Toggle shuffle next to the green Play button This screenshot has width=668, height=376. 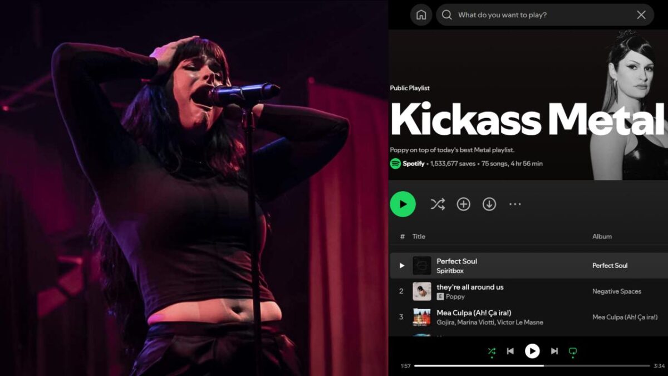pyautogui.click(x=438, y=204)
